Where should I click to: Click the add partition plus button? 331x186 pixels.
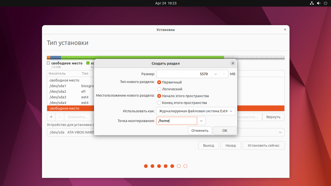pyautogui.click(x=51, y=117)
